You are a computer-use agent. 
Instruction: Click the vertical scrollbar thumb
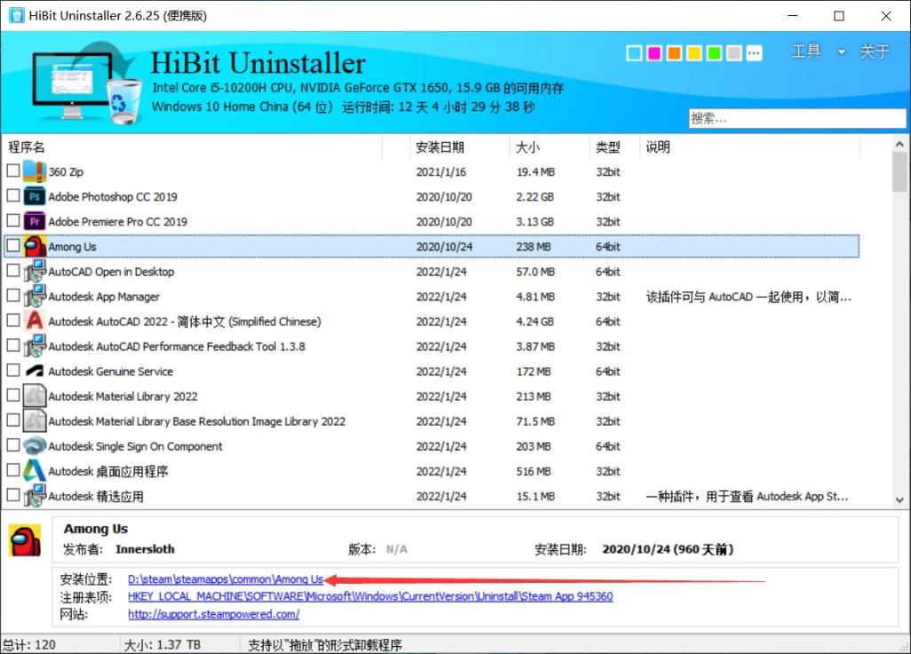point(899,171)
